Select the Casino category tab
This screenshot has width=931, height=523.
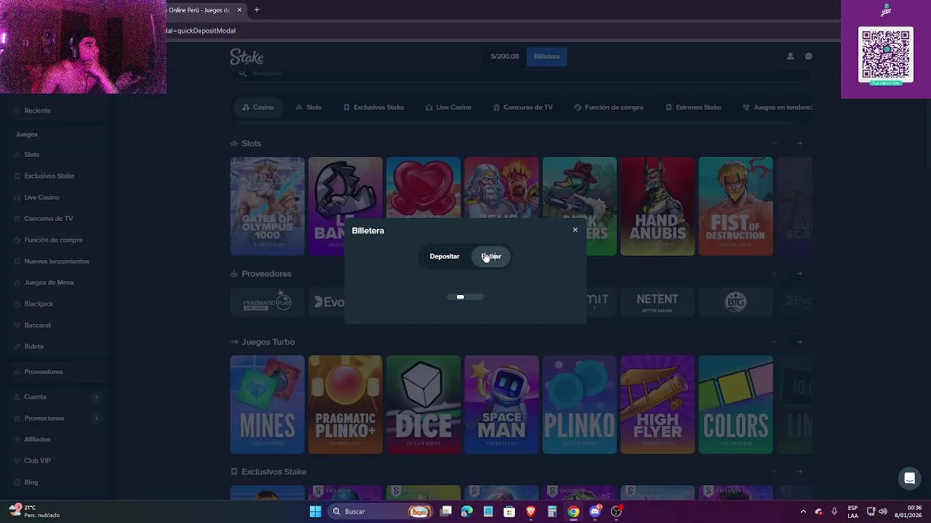tap(258, 108)
